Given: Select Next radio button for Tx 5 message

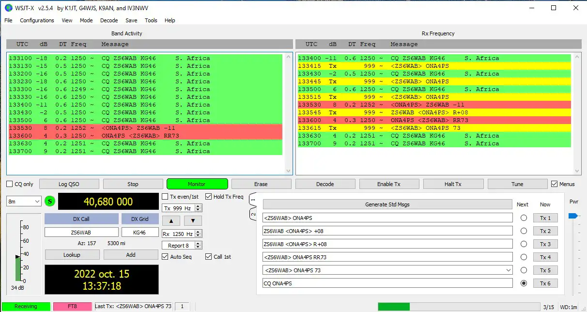Looking at the screenshot, I should (x=524, y=270).
